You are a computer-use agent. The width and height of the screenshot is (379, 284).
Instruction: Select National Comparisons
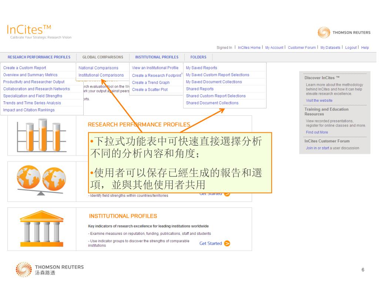[98, 68]
